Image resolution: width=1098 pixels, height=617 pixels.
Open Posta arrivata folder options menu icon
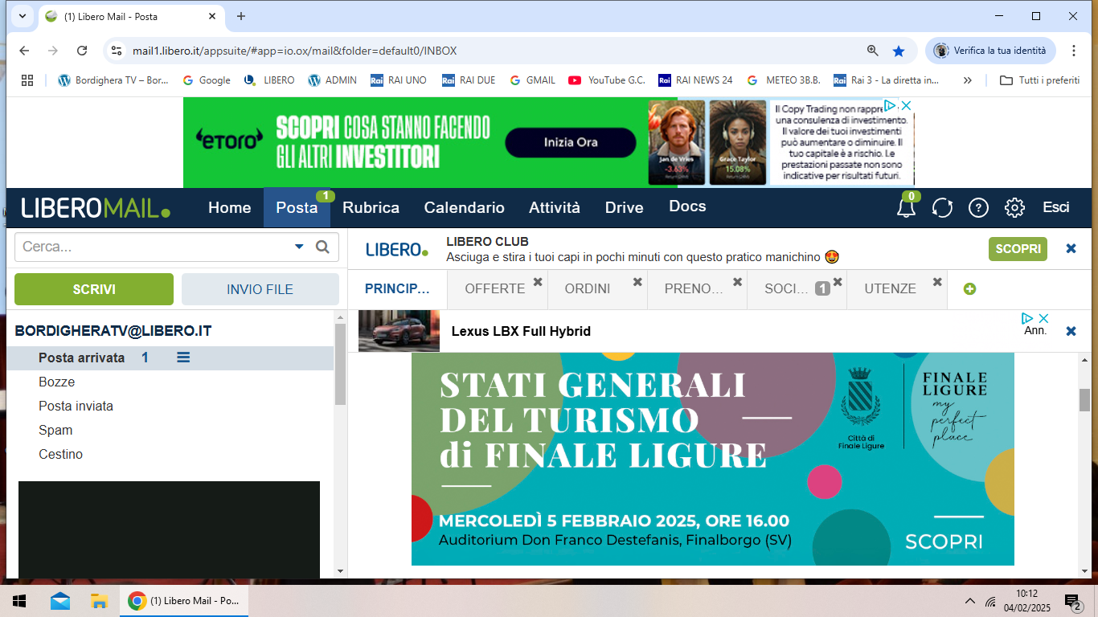point(183,358)
